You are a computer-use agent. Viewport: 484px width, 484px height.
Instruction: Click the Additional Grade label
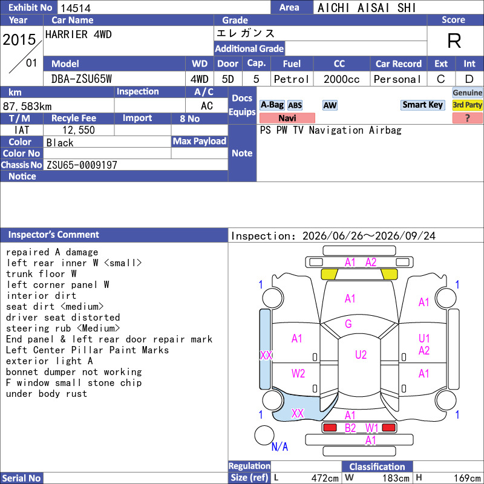tap(249, 48)
